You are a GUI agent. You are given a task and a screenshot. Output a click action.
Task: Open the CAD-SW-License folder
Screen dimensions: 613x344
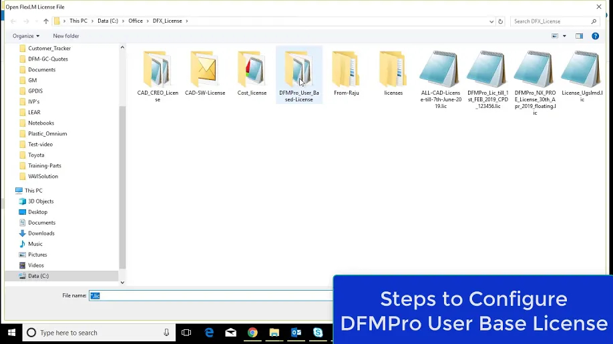205,73
